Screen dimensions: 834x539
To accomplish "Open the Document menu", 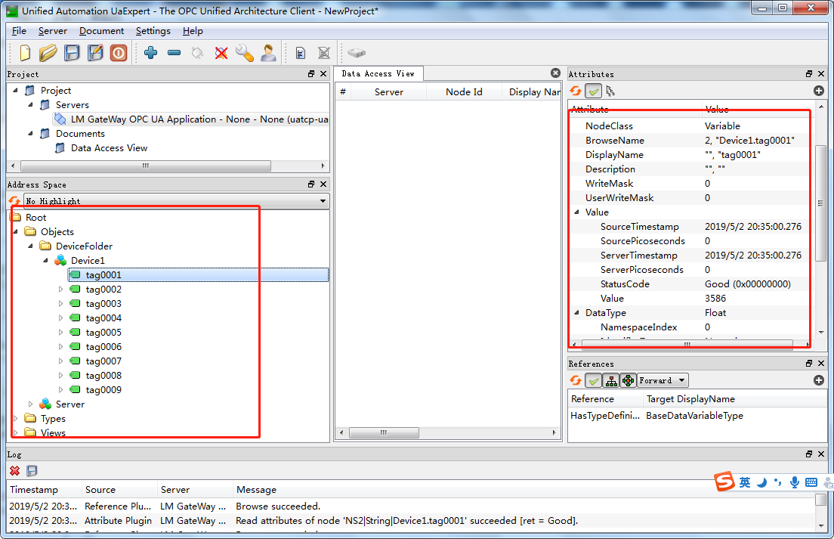I will (x=101, y=31).
